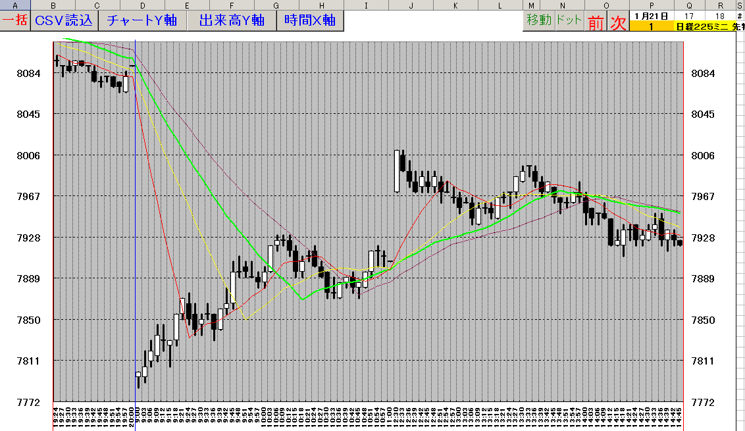
Task: Advance with the red 次 button
Action: tap(618, 22)
